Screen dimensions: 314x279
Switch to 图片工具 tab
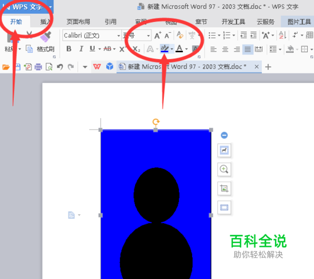299,22
